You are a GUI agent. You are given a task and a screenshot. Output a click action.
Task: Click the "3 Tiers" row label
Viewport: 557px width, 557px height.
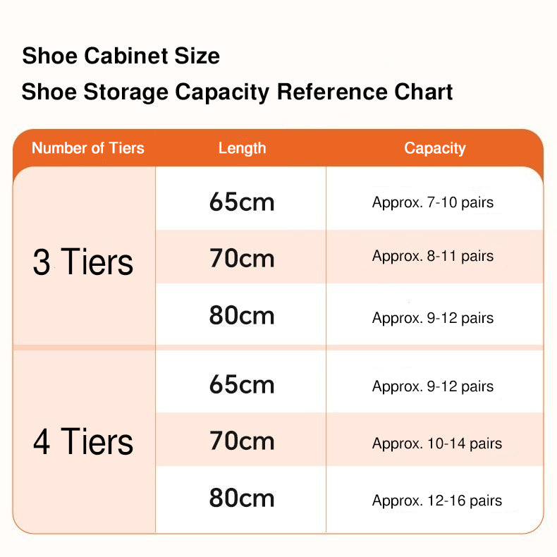pos(83,262)
